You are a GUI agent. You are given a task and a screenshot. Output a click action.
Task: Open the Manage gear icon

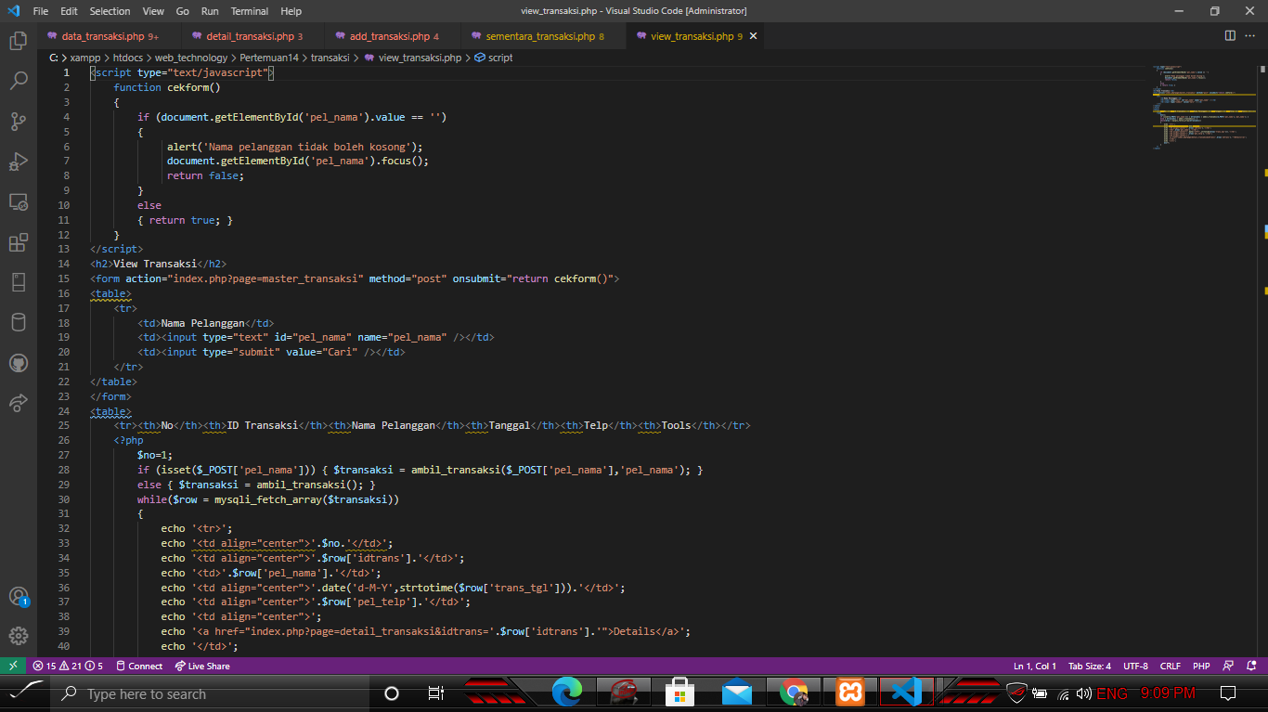coord(18,636)
